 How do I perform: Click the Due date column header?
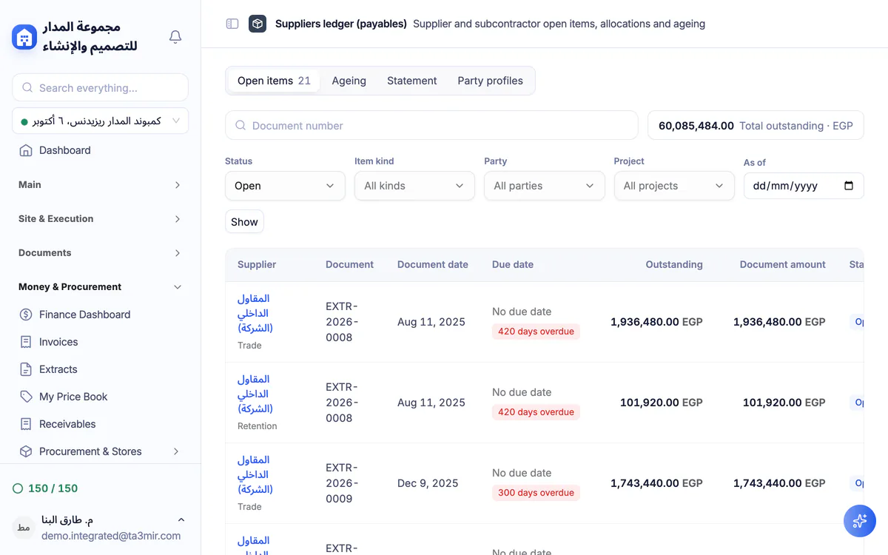click(513, 264)
